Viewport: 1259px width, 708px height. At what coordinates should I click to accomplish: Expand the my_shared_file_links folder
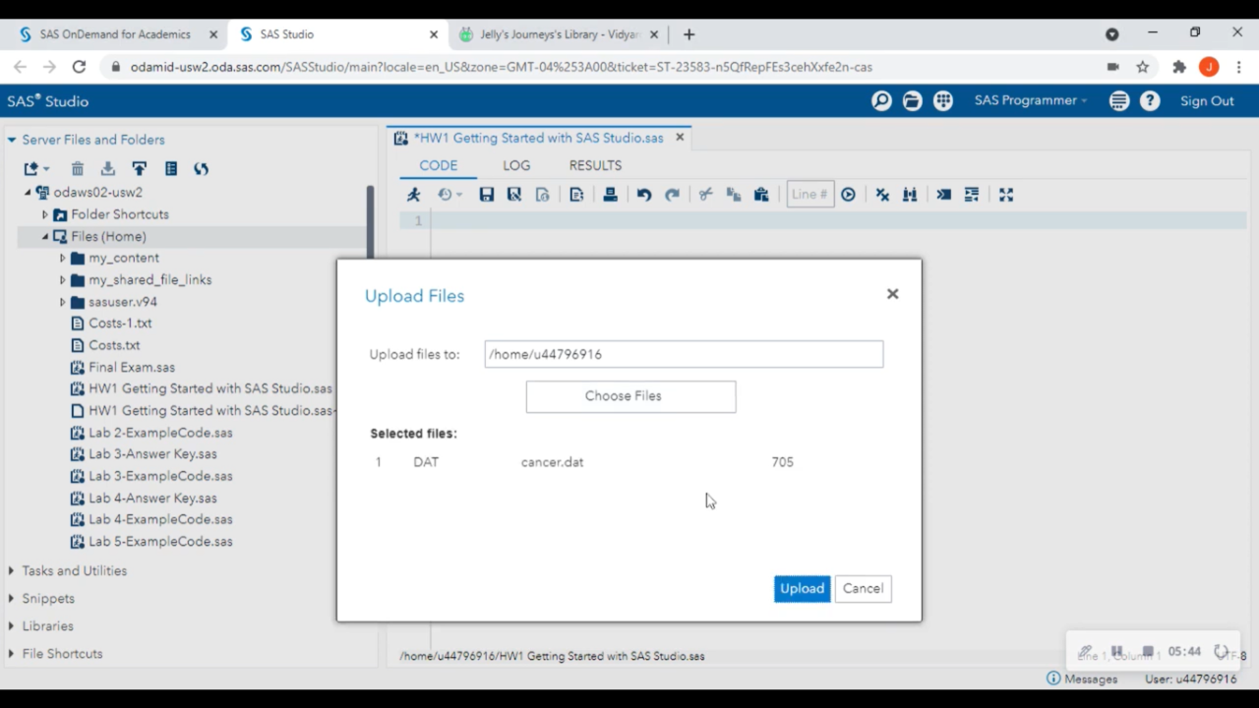click(62, 280)
